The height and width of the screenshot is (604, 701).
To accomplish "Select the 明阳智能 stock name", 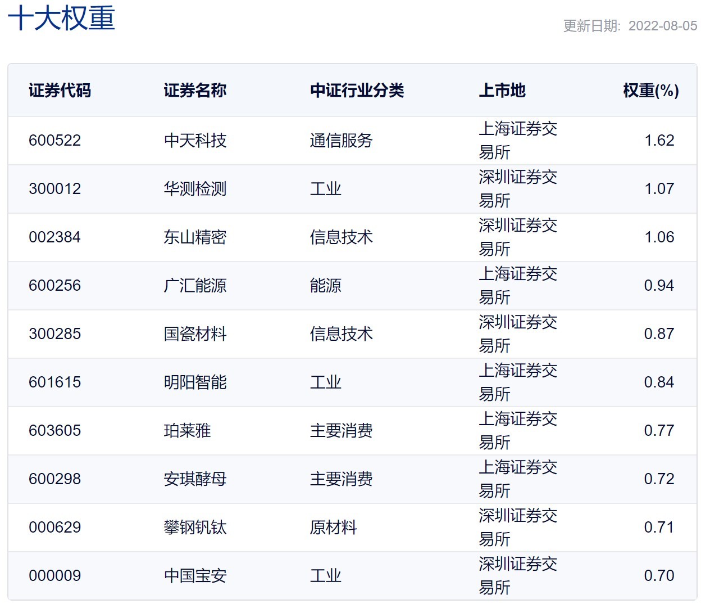I will pos(194,382).
